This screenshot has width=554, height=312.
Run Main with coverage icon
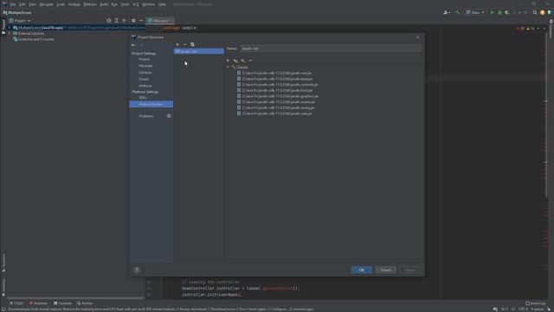pos(507,12)
